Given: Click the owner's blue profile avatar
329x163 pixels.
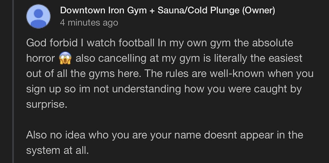Looking at the screenshot, I should 38,16.
